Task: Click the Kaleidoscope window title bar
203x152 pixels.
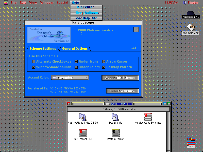Action: pyautogui.click(x=83, y=23)
